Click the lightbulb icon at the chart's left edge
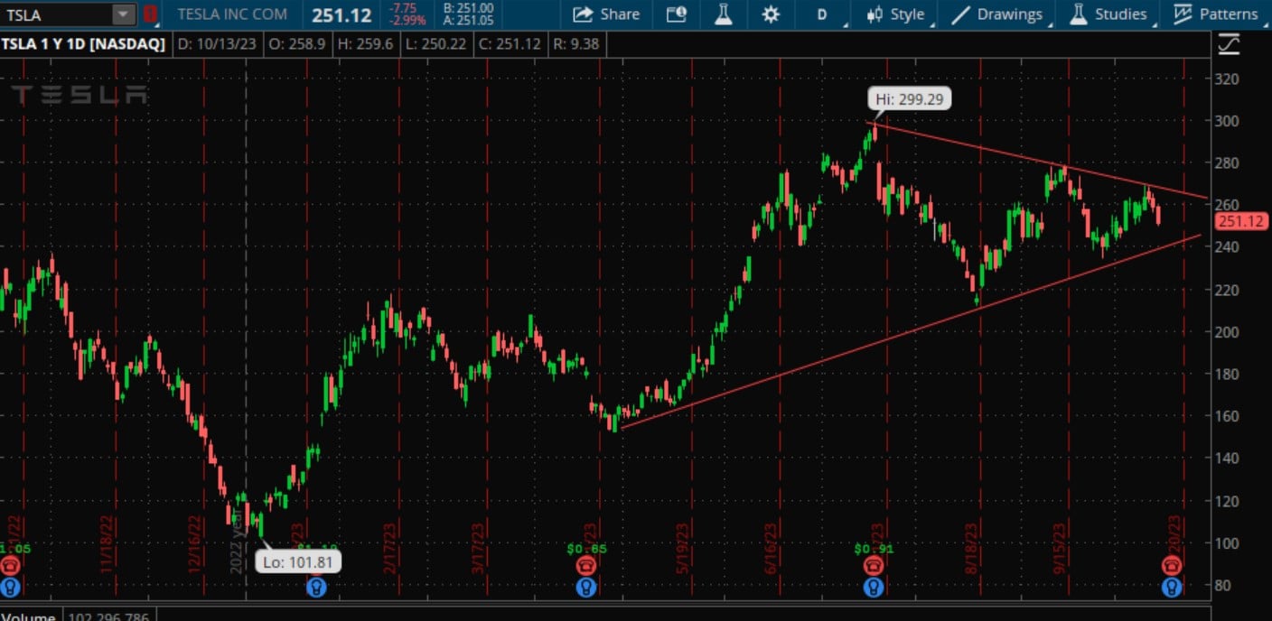1272x621 pixels. click(10, 588)
